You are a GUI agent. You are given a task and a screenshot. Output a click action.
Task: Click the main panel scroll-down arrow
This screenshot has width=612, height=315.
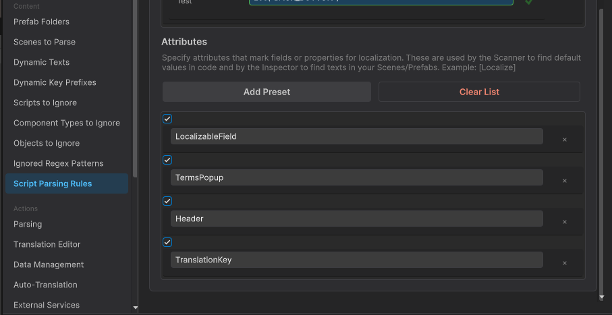(601, 298)
